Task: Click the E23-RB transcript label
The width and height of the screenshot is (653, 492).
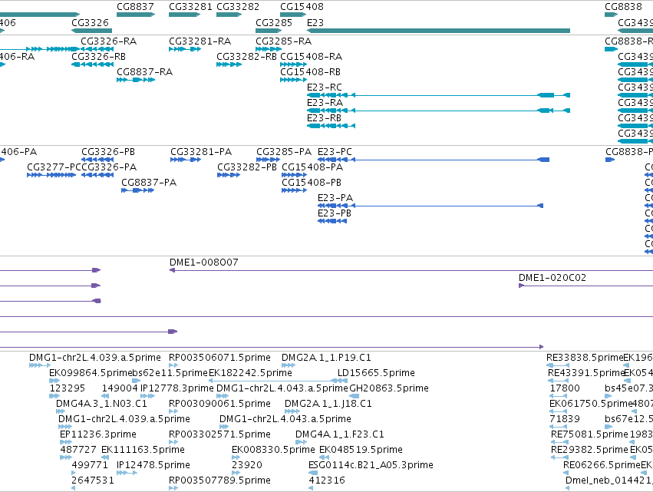Action: 324,118
